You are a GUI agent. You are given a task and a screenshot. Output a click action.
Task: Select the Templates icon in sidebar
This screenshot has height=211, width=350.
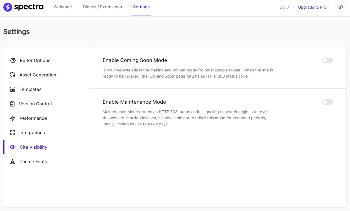click(x=13, y=89)
